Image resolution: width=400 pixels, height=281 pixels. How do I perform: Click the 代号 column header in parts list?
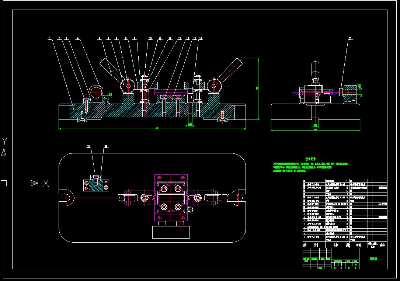[316, 245]
